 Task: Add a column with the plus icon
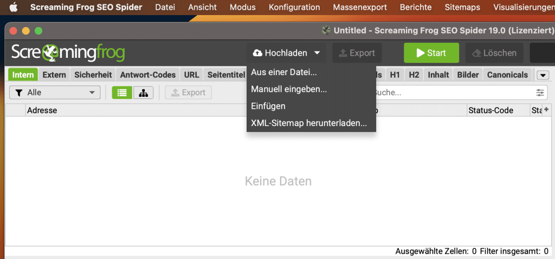(546, 110)
